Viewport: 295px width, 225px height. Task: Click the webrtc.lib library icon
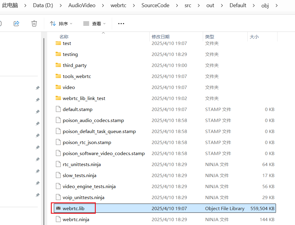pyautogui.click(x=59, y=208)
